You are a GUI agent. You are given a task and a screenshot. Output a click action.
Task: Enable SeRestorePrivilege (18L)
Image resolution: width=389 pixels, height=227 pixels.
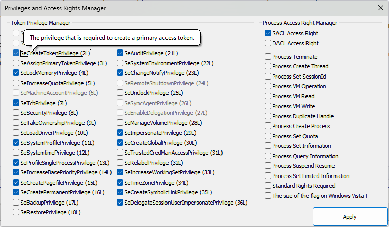click(x=16, y=212)
